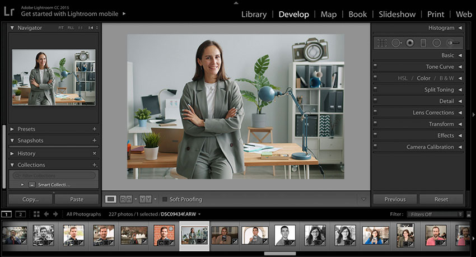This screenshot has width=476, height=257.
Task: Click All Photographs source label
Action: (x=83, y=214)
